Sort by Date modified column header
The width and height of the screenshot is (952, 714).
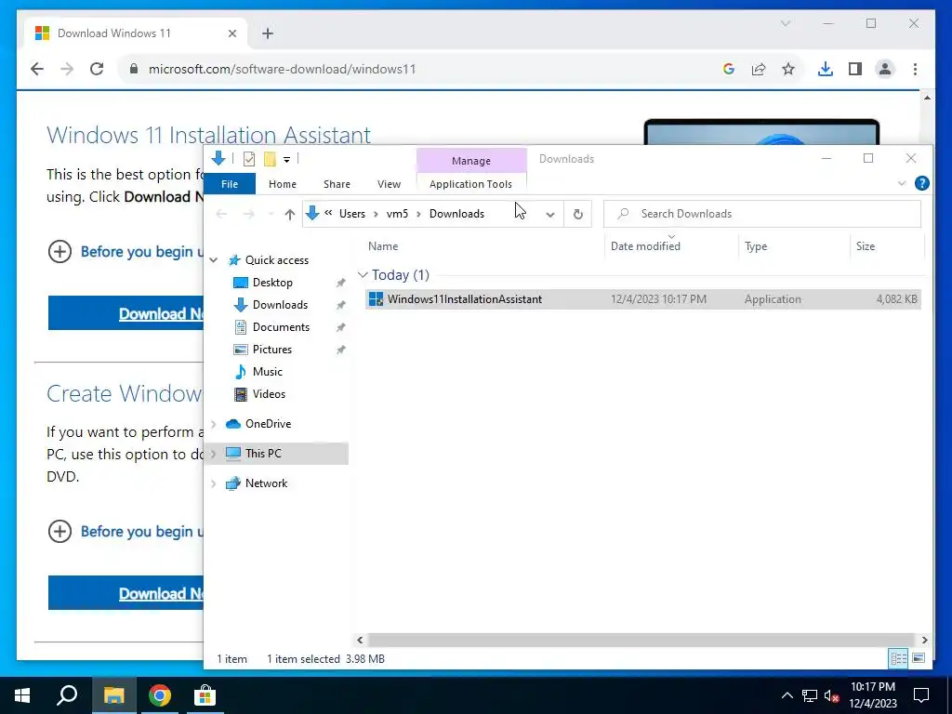(x=671, y=246)
